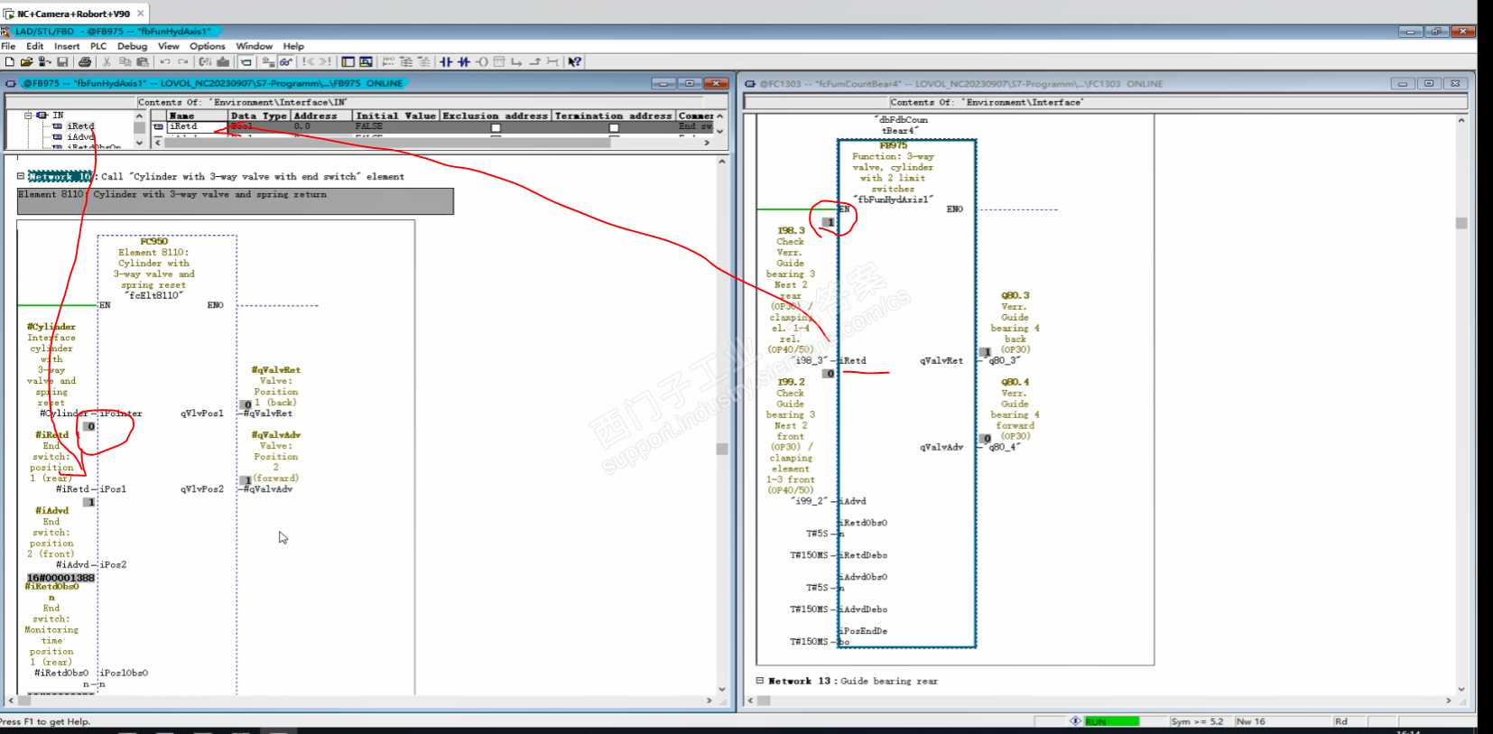This screenshot has width=1493, height=734.
Task: Click the Print toolbar icon
Action: click(x=85, y=62)
